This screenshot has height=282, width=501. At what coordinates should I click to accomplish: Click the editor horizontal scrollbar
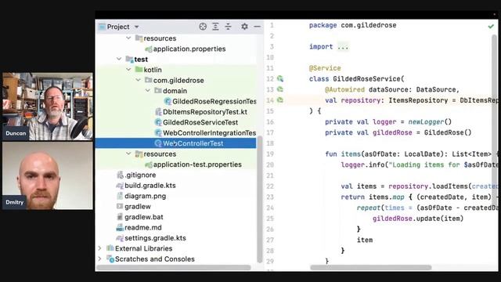(370, 267)
